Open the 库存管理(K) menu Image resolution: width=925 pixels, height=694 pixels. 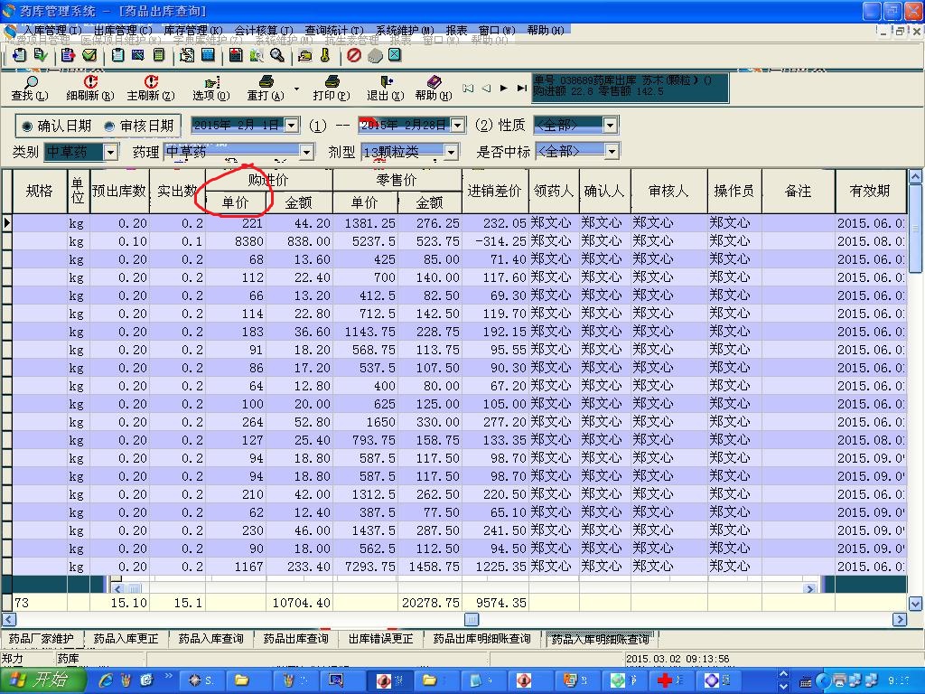193,30
